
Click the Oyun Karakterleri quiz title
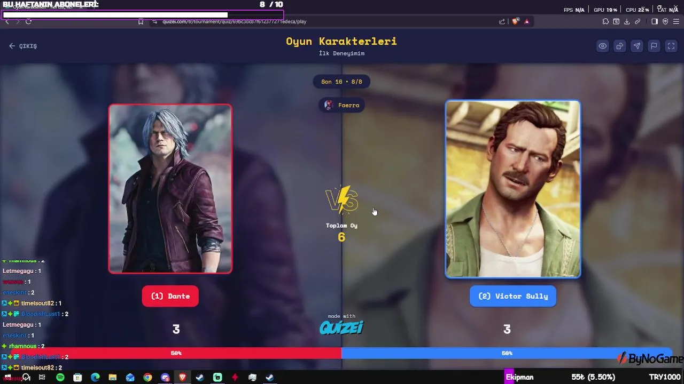(x=341, y=41)
